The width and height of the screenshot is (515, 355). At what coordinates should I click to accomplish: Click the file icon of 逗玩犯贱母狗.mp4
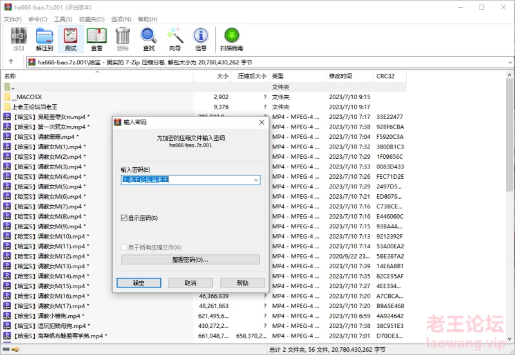(x=7, y=326)
